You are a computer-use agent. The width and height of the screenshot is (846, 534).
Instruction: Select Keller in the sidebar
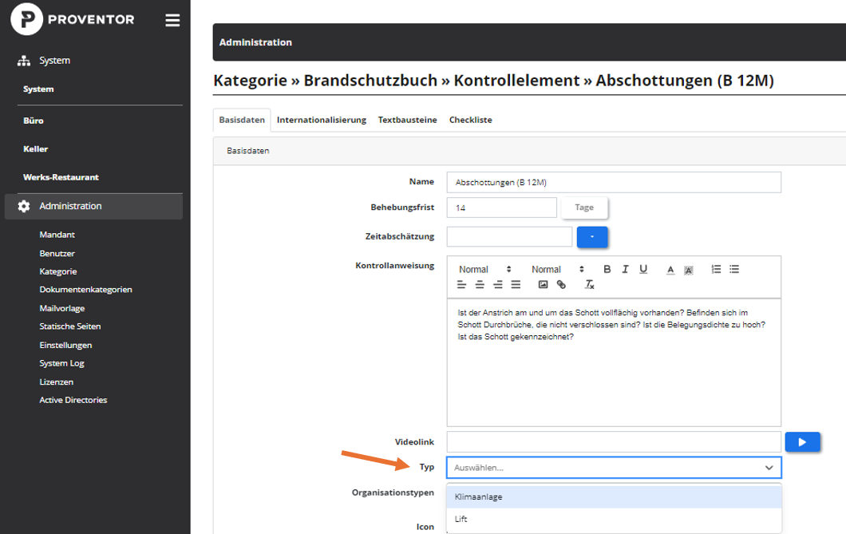coord(36,149)
